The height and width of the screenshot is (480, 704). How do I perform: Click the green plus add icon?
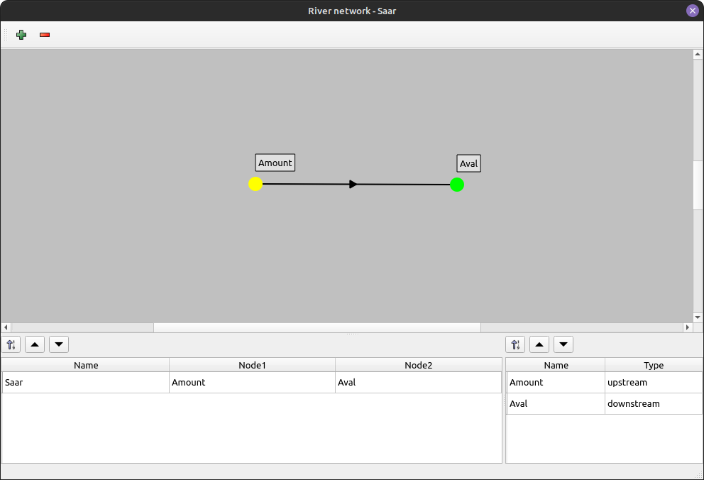21,35
